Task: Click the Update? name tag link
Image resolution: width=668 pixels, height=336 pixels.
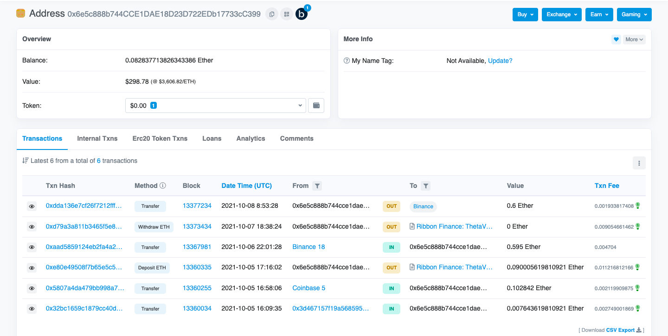Action: click(x=500, y=61)
